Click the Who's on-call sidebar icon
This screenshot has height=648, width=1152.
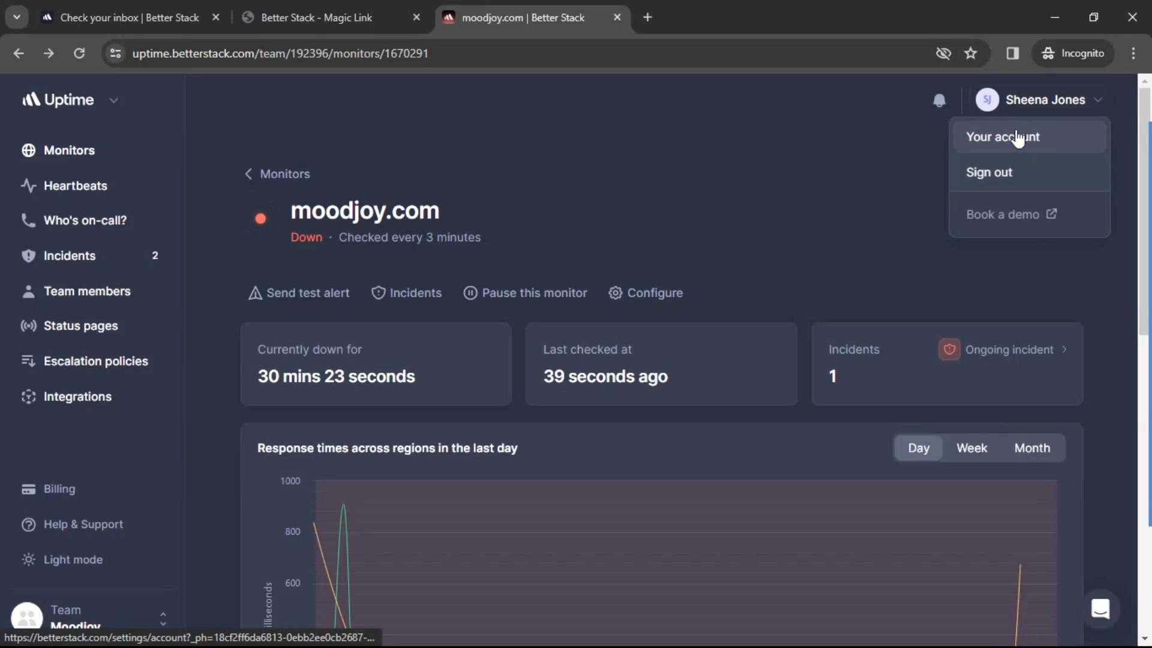(x=27, y=220)
